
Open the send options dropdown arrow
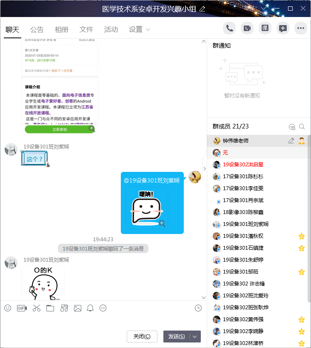[x=195, y=337]
